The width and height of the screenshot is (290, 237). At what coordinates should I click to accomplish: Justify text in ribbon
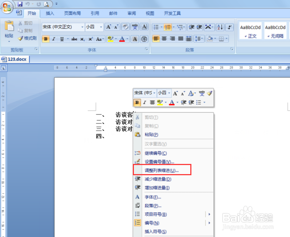coord(180,39)
